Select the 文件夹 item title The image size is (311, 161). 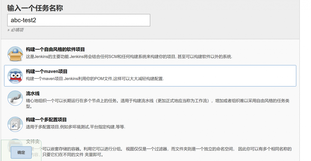coord(33,141)
